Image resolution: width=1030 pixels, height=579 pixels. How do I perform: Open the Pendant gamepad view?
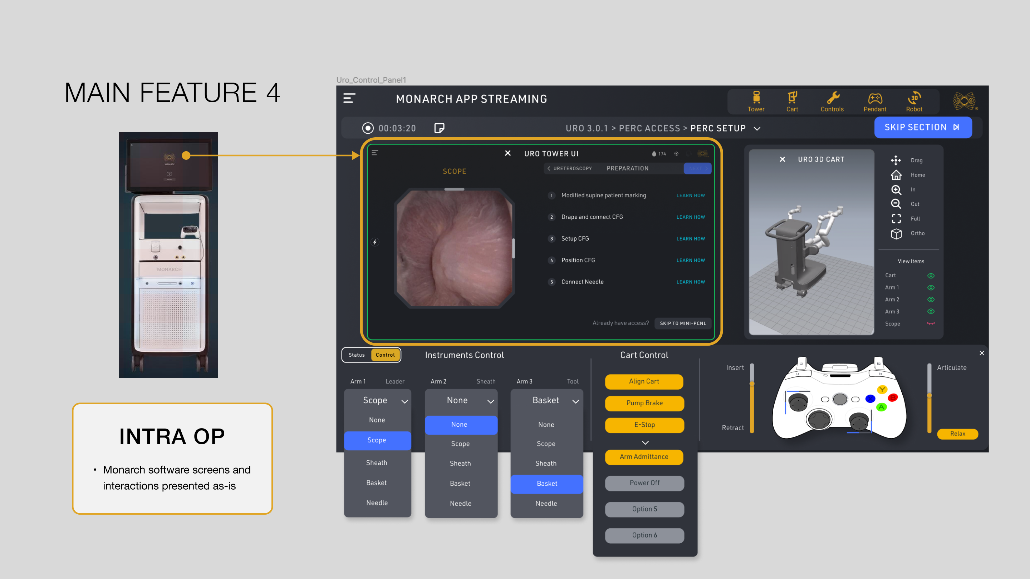click(x=874, y=102)
